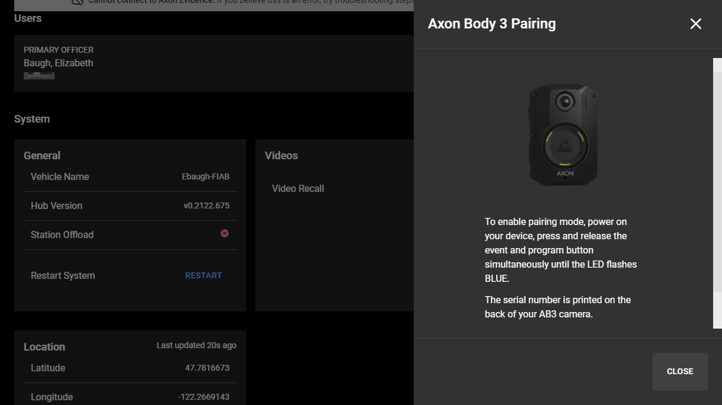Click the Users section header

(x=27, y=18)
